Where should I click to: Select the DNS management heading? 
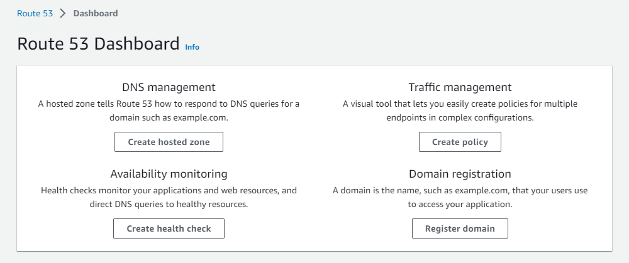pos(169,87)
